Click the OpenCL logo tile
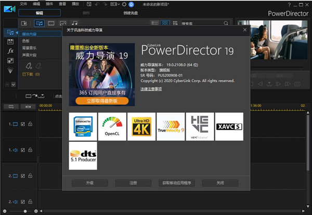Screen dimensions: 312x215 [112, 127]
